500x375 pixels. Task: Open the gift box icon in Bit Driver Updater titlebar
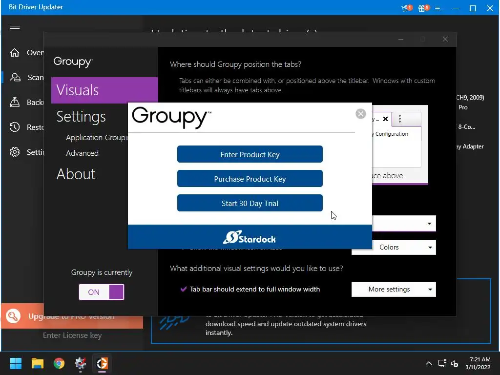(x=423, y=8)
